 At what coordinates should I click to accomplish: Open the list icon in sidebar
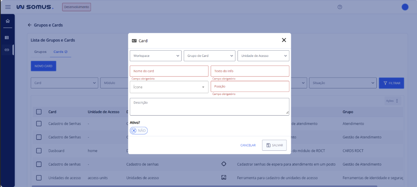click(x=7, y=37)
